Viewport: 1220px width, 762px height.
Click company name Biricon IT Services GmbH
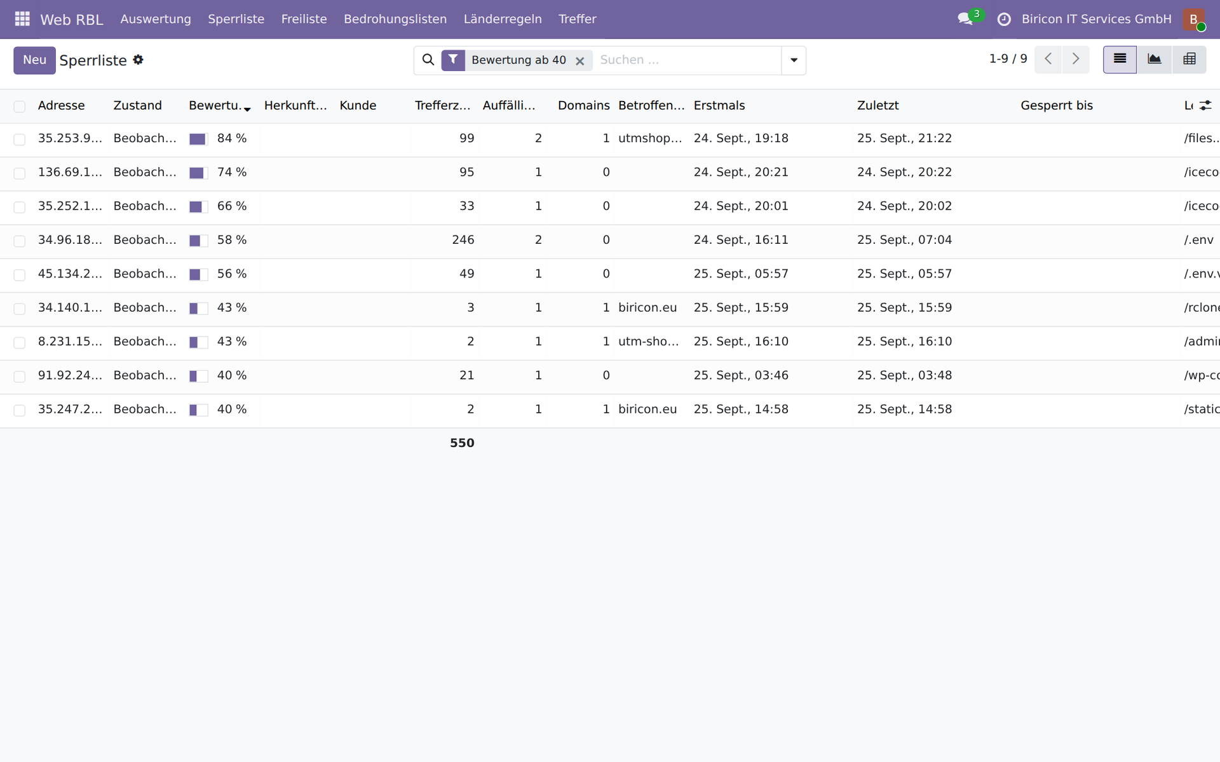pyautogui.click(x=1096, y=19)
